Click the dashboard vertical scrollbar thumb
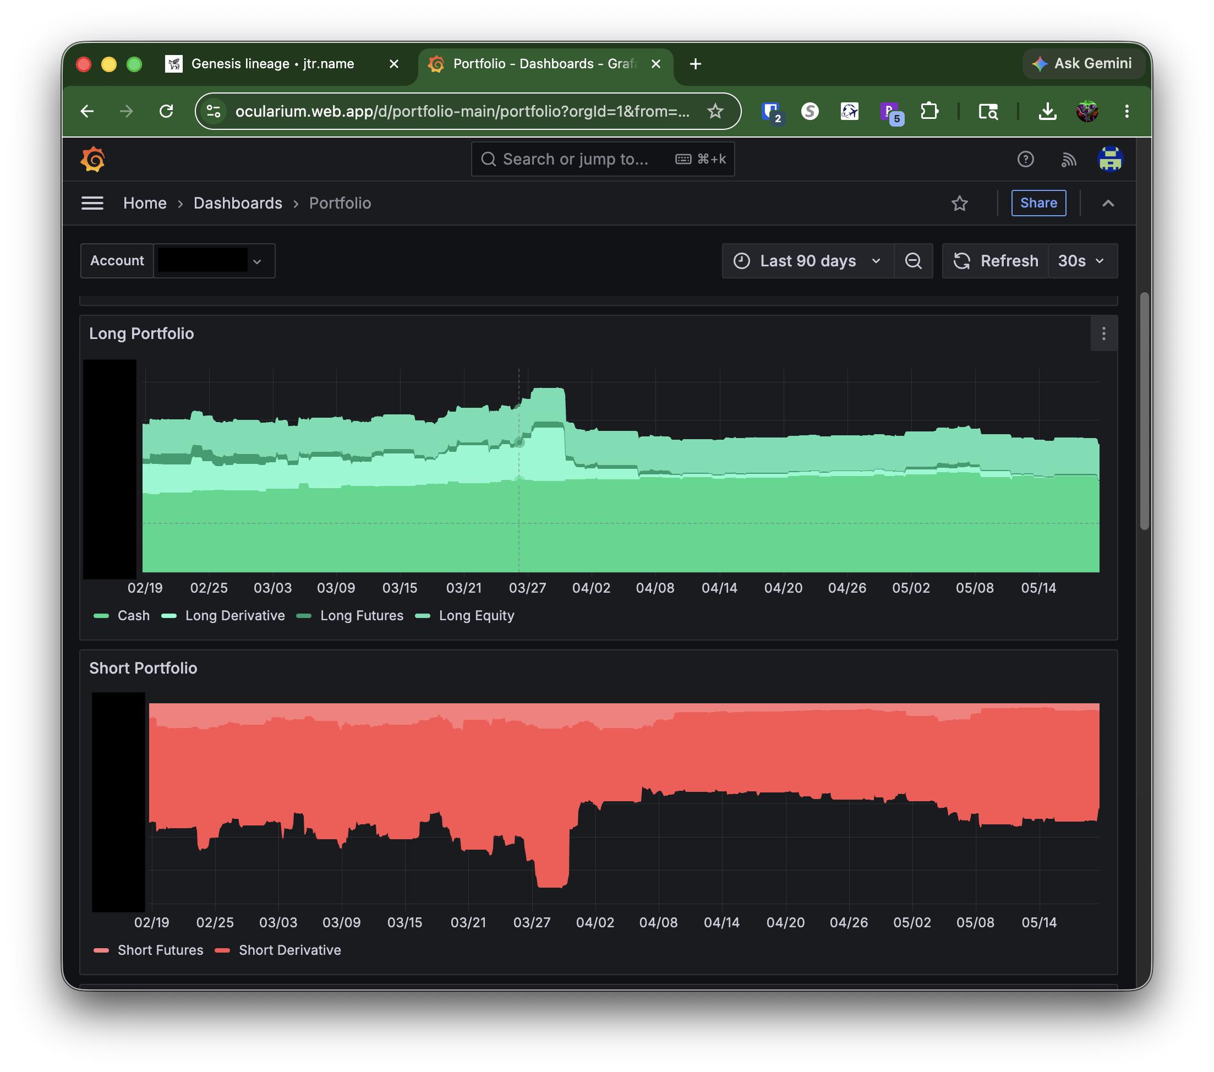 point(1144,411)
